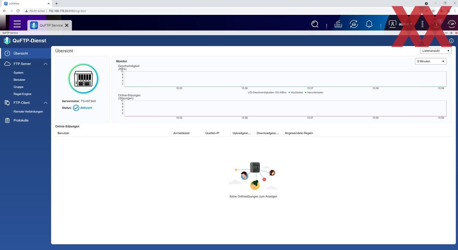Click the Hochladen legend entry

click(x=296, y=93)
